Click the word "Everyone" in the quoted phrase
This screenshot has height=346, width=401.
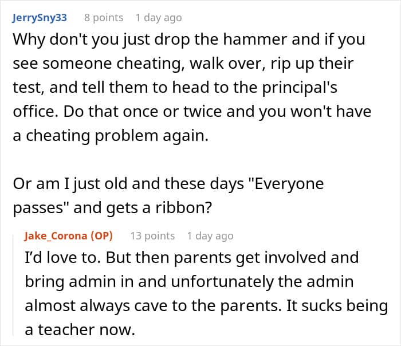coord(289,184)
